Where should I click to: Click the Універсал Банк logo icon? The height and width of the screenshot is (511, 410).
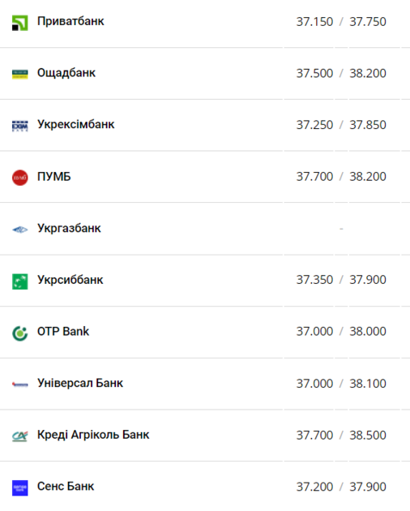pyautogui.click(x=20, y=384)
